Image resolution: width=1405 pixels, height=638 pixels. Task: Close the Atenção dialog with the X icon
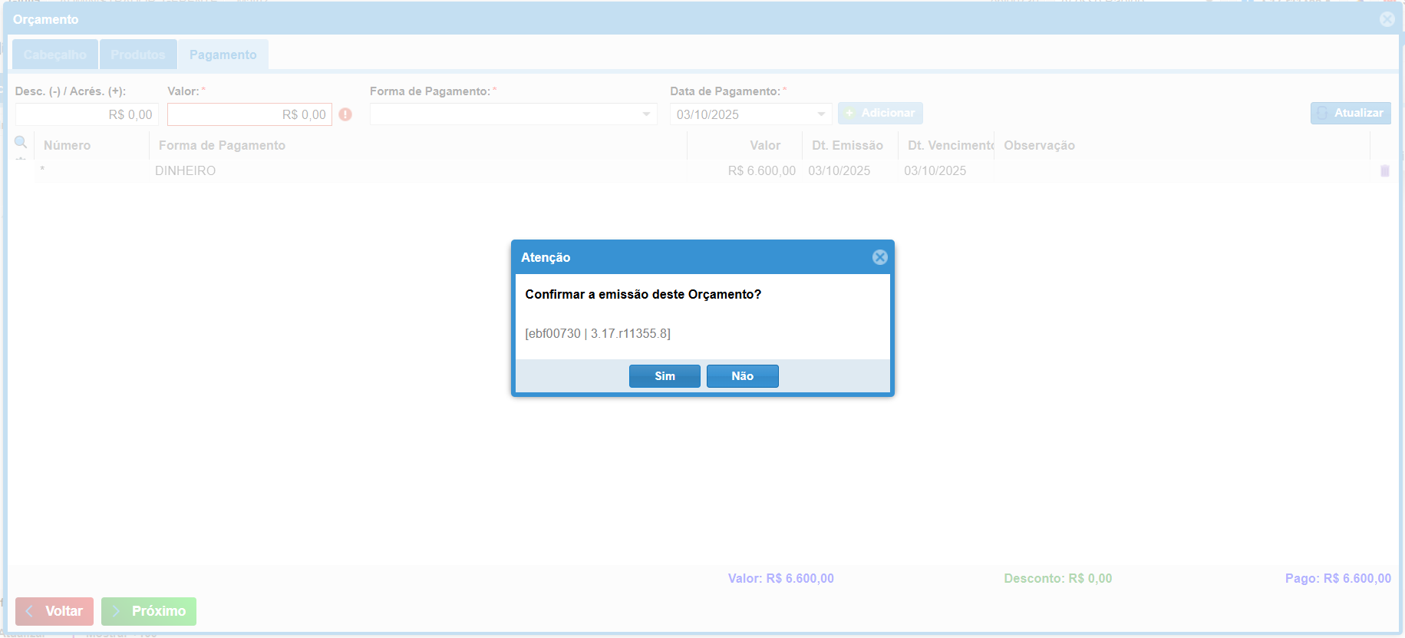(x=879, y=257)
